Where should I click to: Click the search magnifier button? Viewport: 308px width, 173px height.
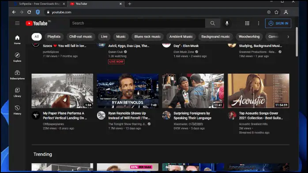point(213,23)
